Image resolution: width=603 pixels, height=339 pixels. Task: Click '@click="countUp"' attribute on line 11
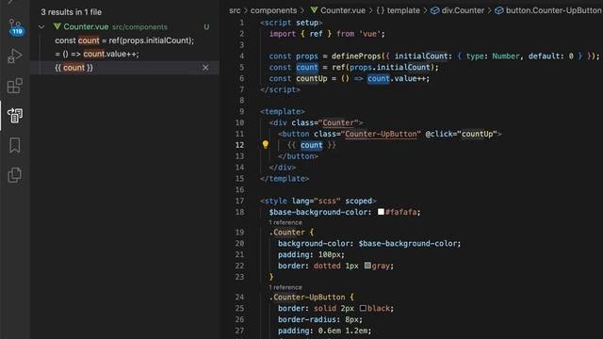point(461,134)
